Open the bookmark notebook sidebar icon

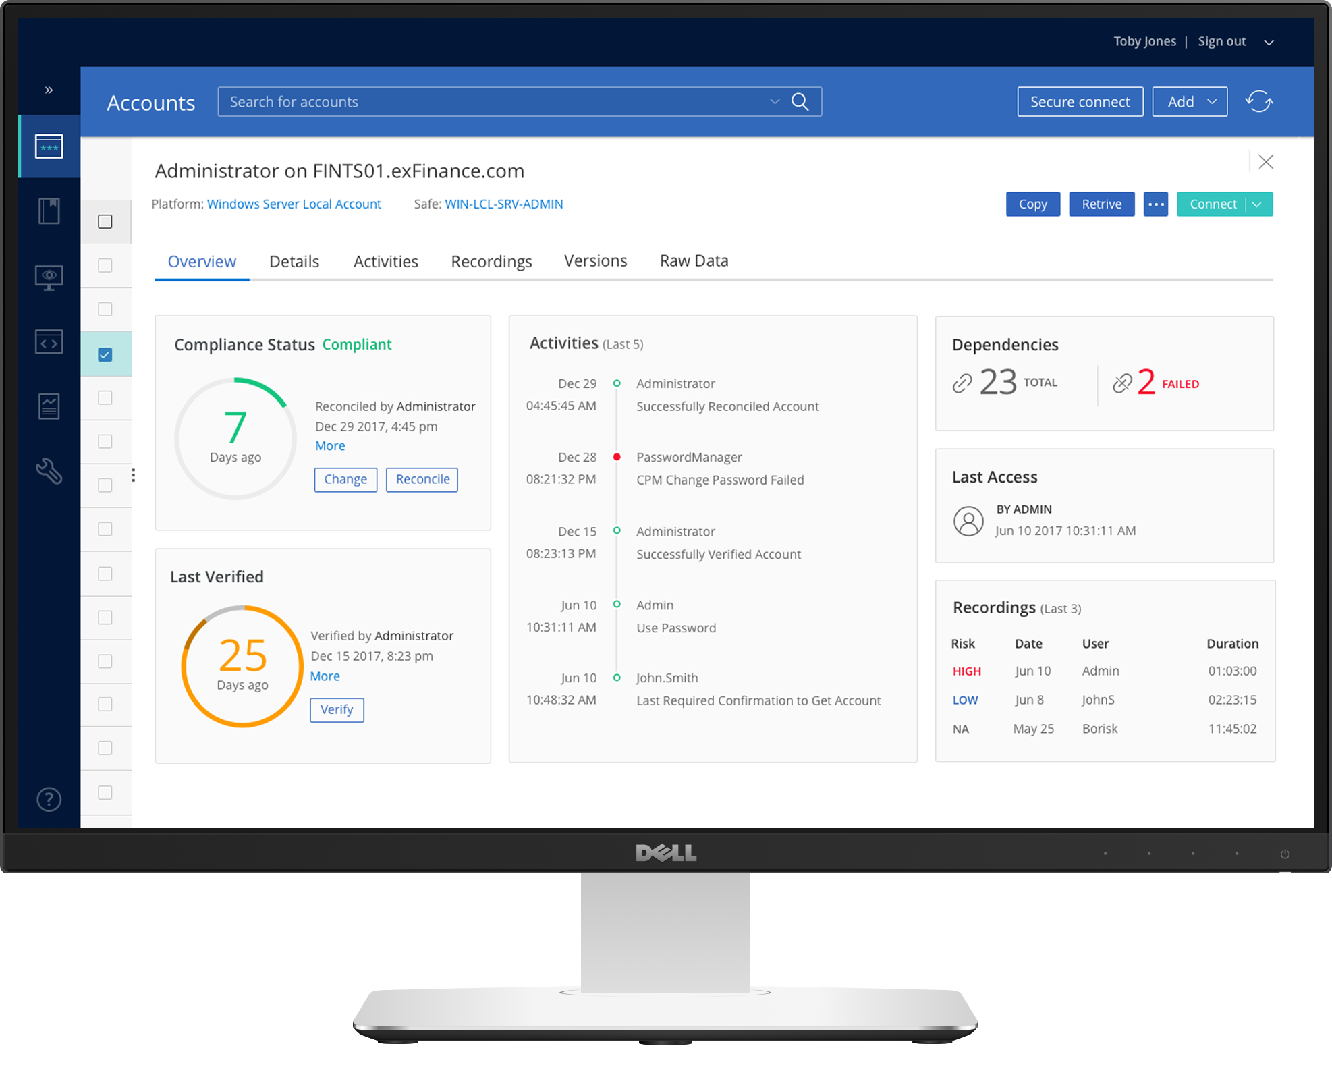(x=49, y=211)
